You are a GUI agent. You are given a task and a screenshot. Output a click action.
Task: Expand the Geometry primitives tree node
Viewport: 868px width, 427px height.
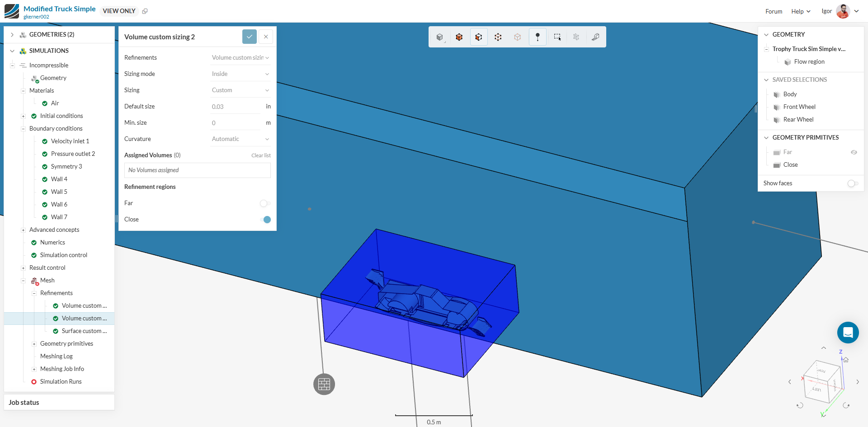(34, 344)
